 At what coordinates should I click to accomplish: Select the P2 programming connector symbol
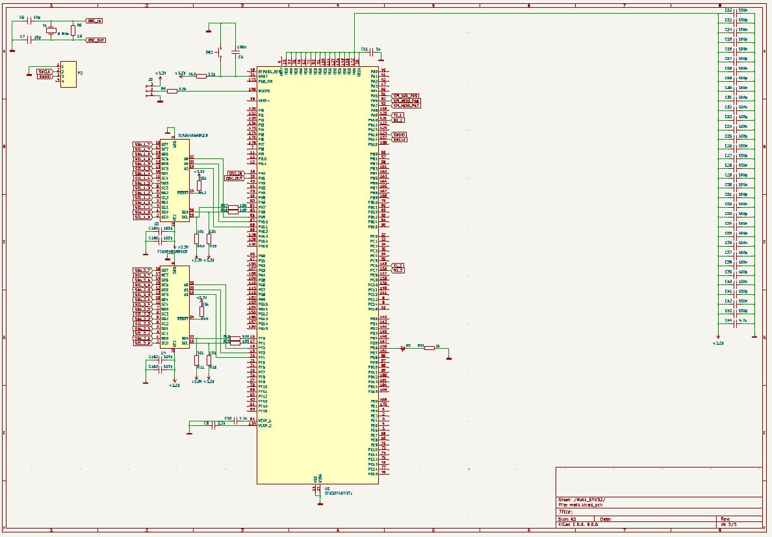pos(69,74)
